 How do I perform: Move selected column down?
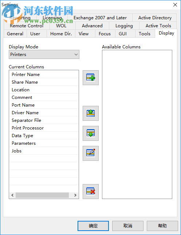90,133
